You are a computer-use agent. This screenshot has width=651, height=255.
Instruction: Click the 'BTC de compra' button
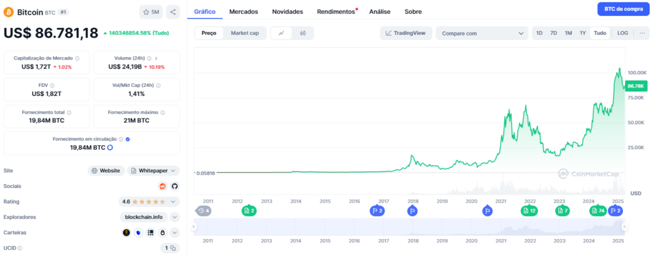623,9
